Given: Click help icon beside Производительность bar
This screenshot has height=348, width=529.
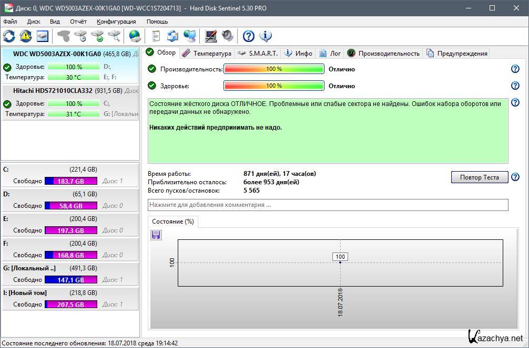Looking at the screenshot, I should click(x=515, y=69).
